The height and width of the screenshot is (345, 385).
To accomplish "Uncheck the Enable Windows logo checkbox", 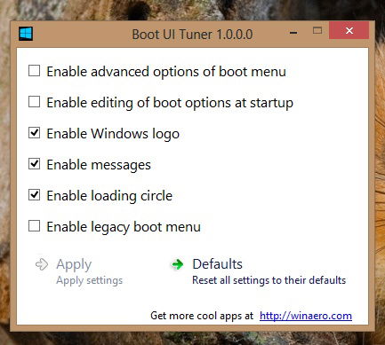I will pyautogui.click(x=34, y=133).
